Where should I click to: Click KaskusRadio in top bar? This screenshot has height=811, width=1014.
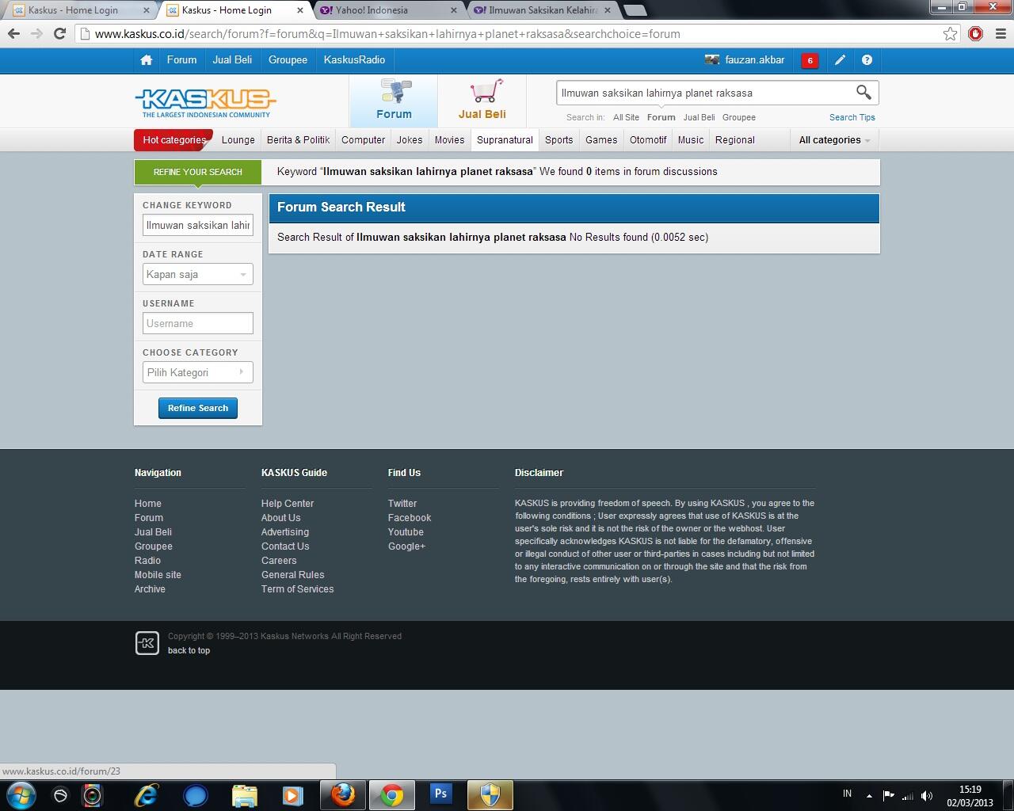coord(354,60)
